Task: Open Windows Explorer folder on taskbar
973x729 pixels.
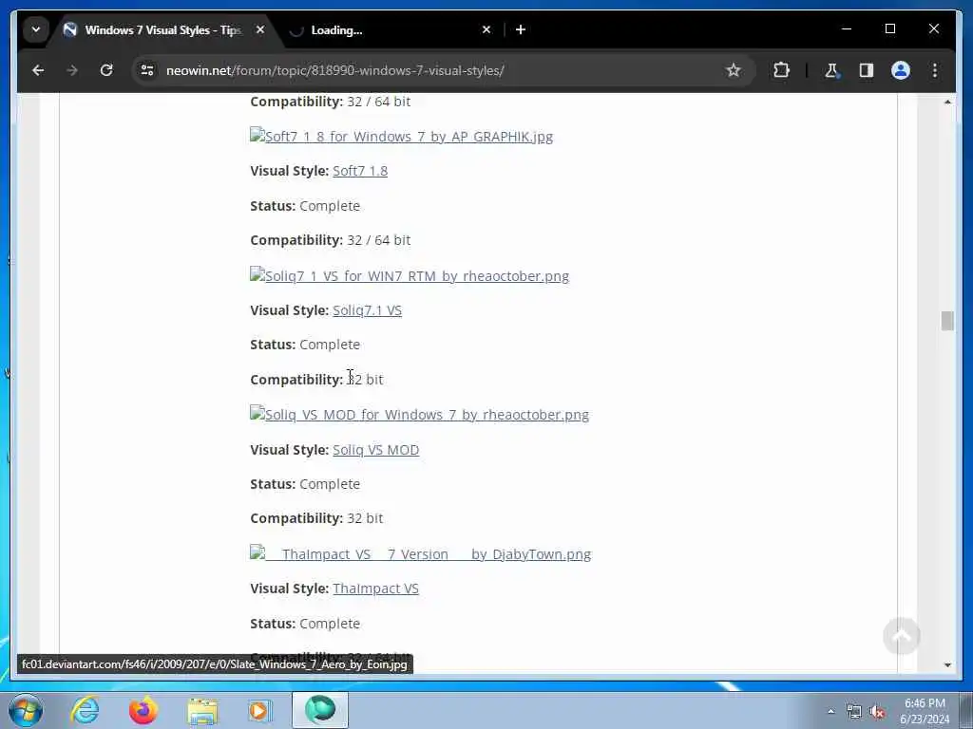Action: pyautogui.click(x=202, y=711)
